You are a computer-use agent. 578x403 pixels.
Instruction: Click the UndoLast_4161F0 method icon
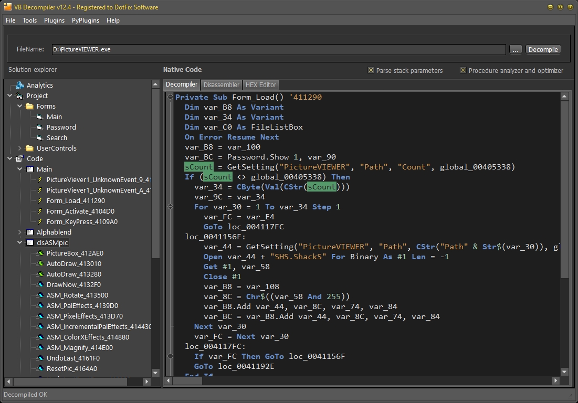[40, 358]
